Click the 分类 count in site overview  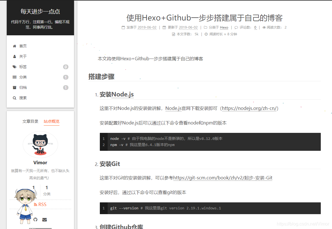pyautogui.click(x=47, y=191)
